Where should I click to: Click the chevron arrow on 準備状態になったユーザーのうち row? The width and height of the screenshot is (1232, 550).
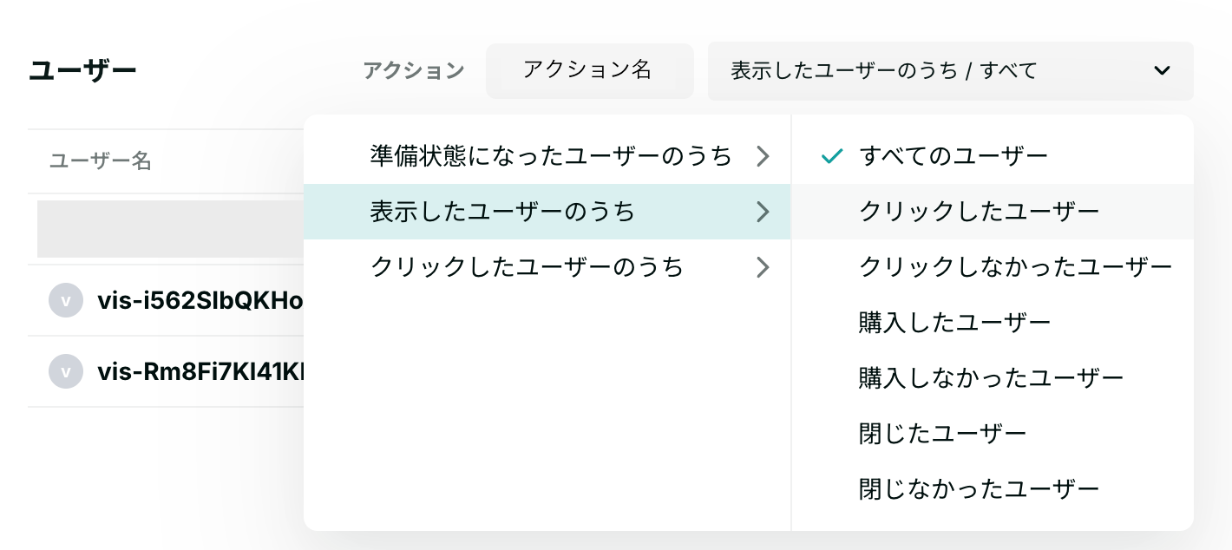763,156
